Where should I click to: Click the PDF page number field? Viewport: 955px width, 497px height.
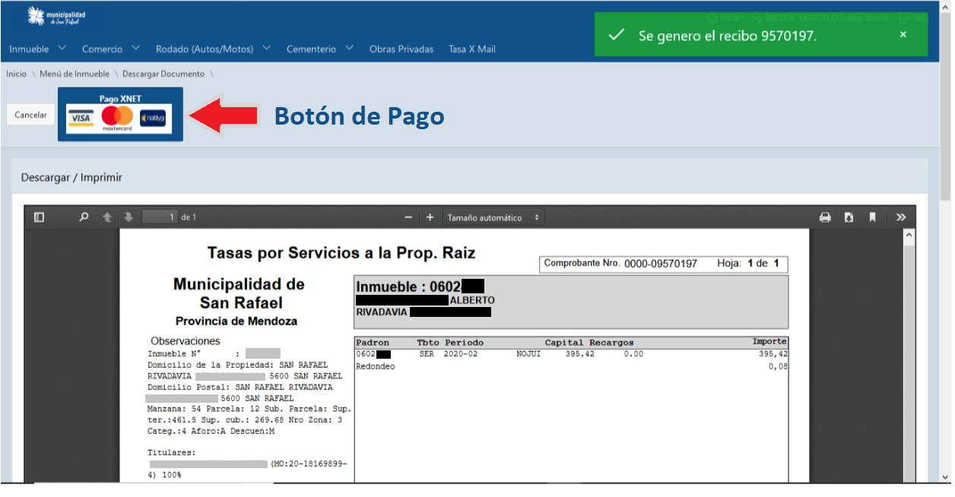click(x=160, y=217)
